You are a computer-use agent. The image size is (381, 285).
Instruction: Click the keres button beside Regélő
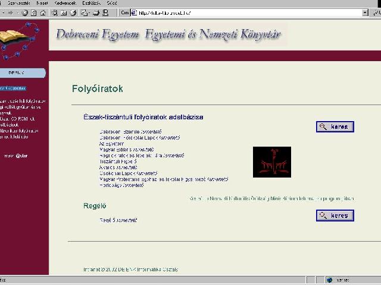point(335,216)
